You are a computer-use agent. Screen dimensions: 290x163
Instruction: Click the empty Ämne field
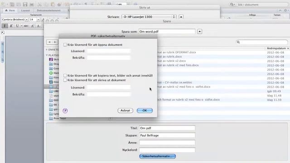(167, 143)
